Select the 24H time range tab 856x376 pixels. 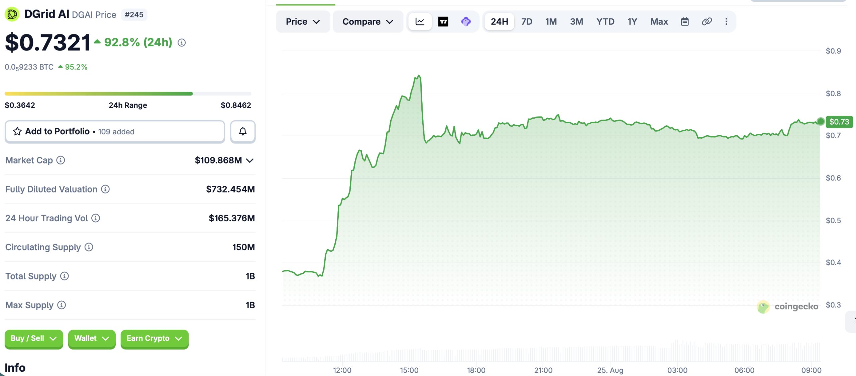499,22
